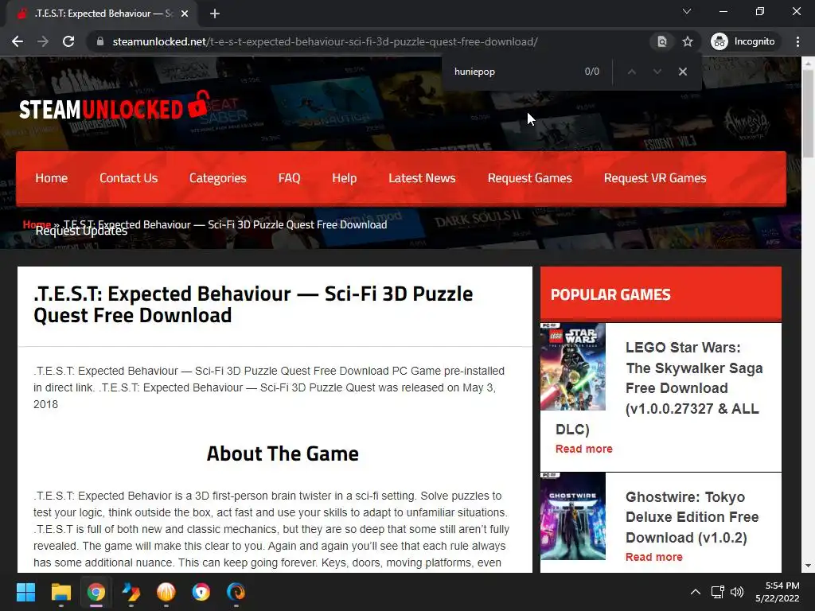Go to previous find result arrow
Screen dimensions: 815x611
pos(631,72)
